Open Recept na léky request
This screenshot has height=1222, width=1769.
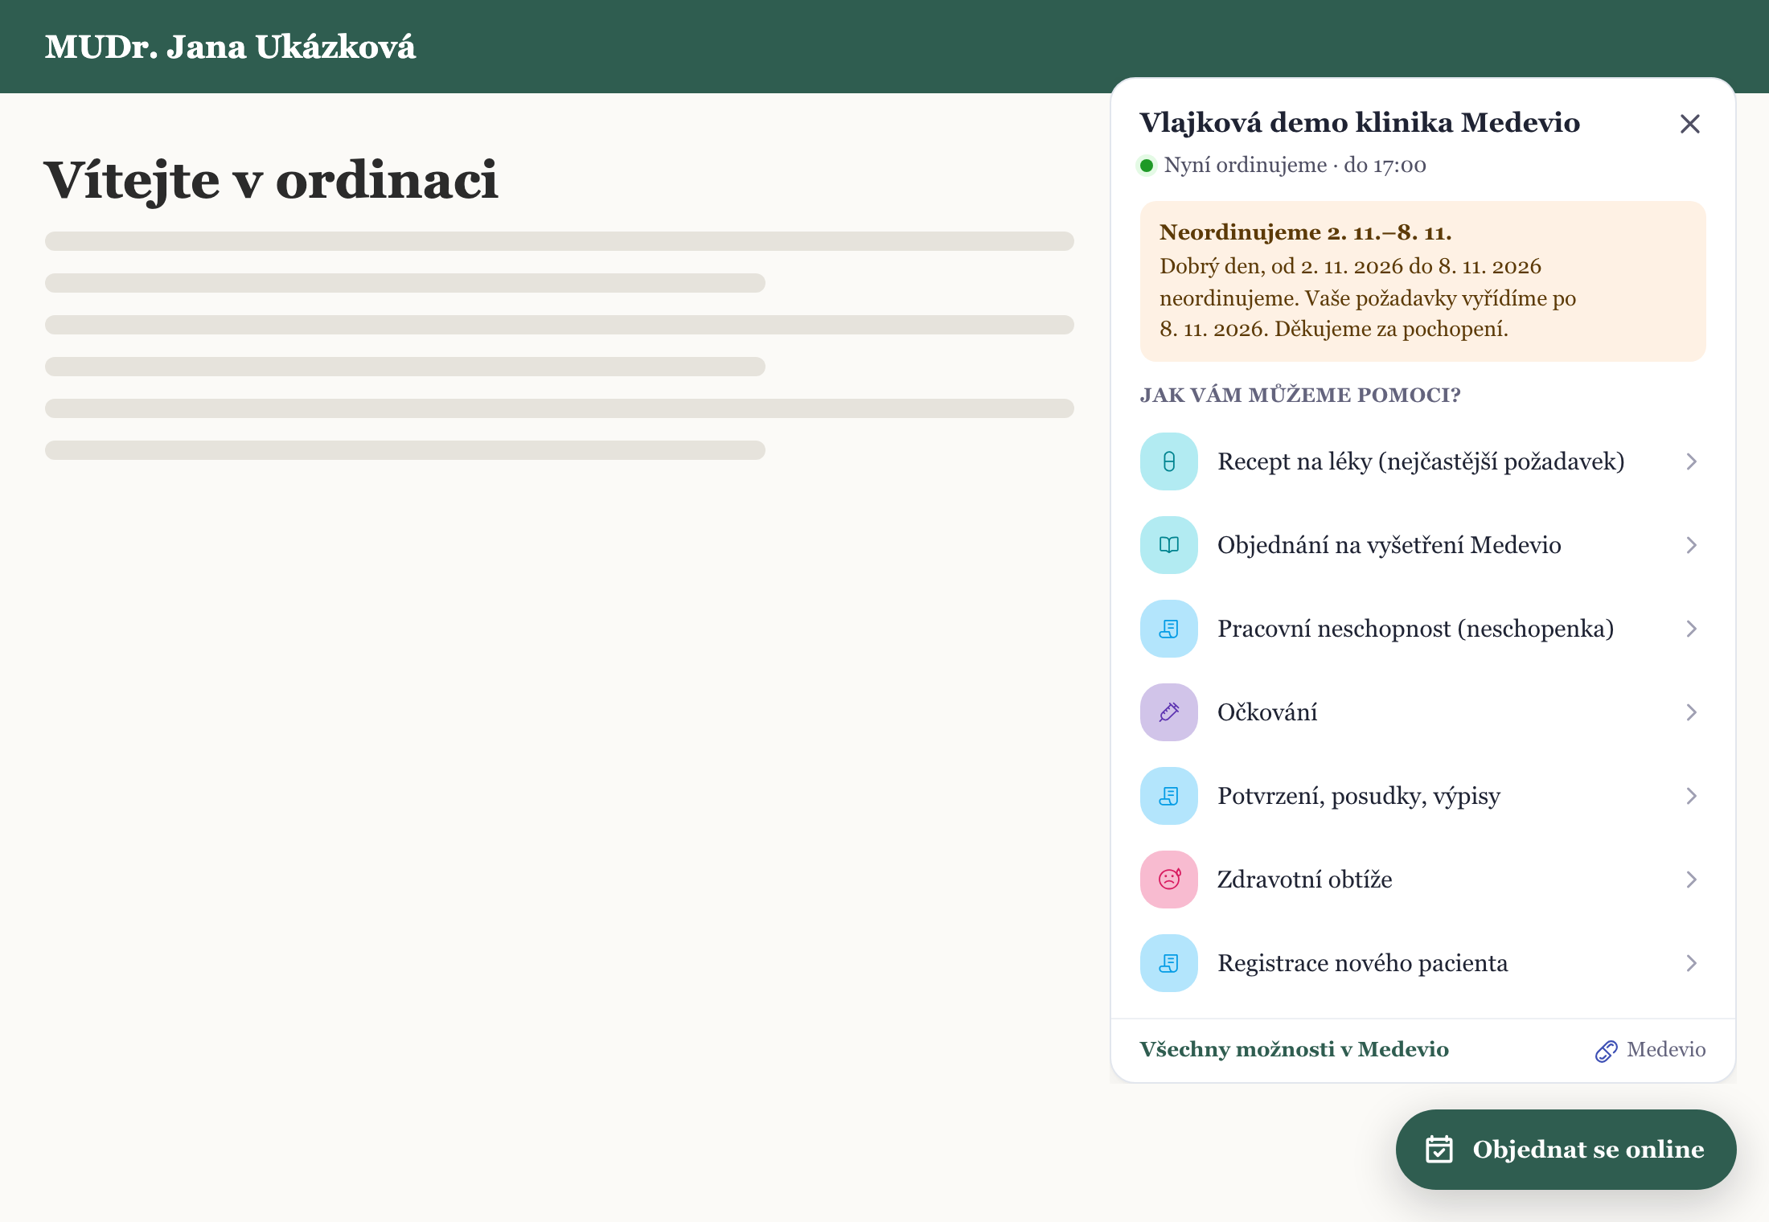[1422, 461]
